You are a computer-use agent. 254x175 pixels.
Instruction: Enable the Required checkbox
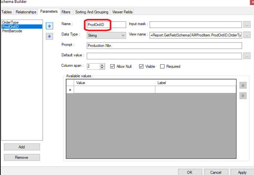coord(163,66)
